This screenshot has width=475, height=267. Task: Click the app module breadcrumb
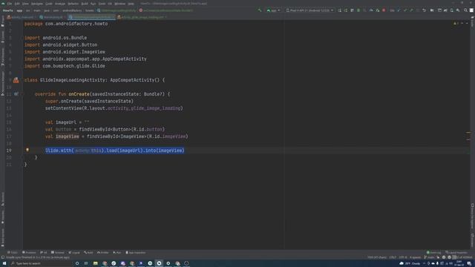(19, 10)
